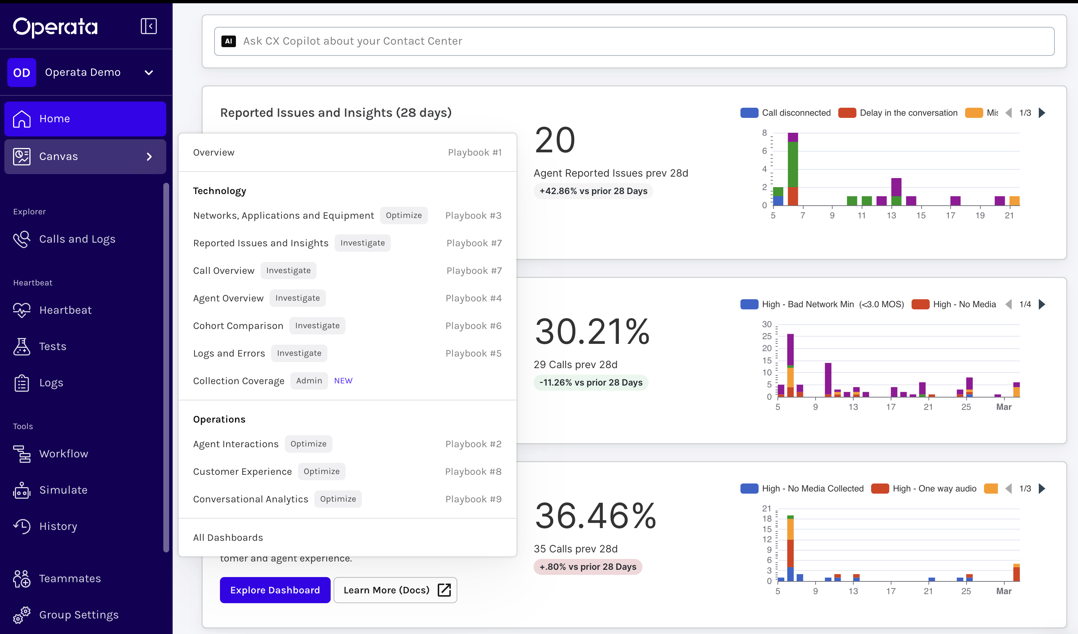
Task: Click the Operata logo
Action: (55, 27)
